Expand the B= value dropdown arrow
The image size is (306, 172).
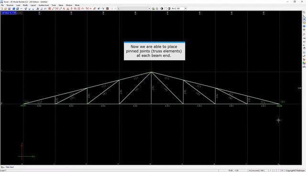tap(186, 9)
